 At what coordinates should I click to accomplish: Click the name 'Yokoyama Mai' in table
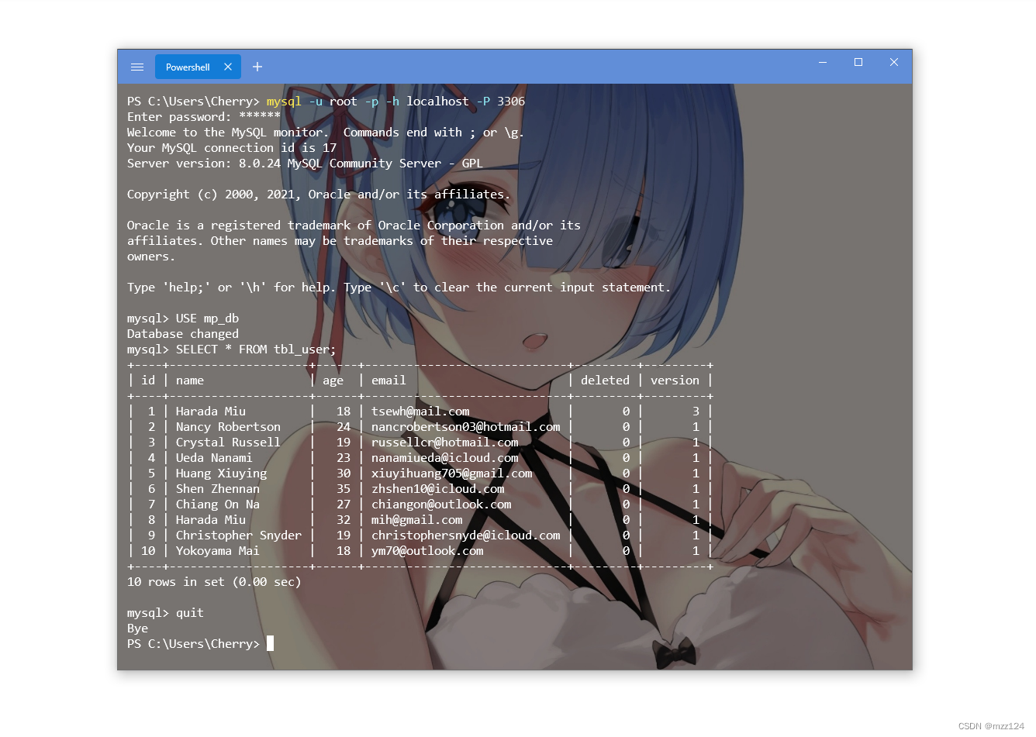tap(217, 551)
